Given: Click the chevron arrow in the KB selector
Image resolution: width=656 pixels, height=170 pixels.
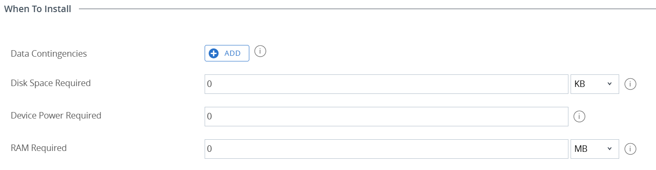Looking at the screenshot, I should coord(610,84).
